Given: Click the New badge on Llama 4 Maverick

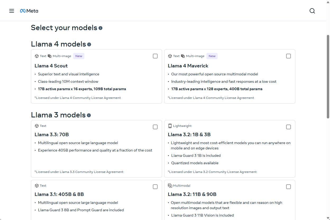Looking at the screenshot, I should click(212, 56).
